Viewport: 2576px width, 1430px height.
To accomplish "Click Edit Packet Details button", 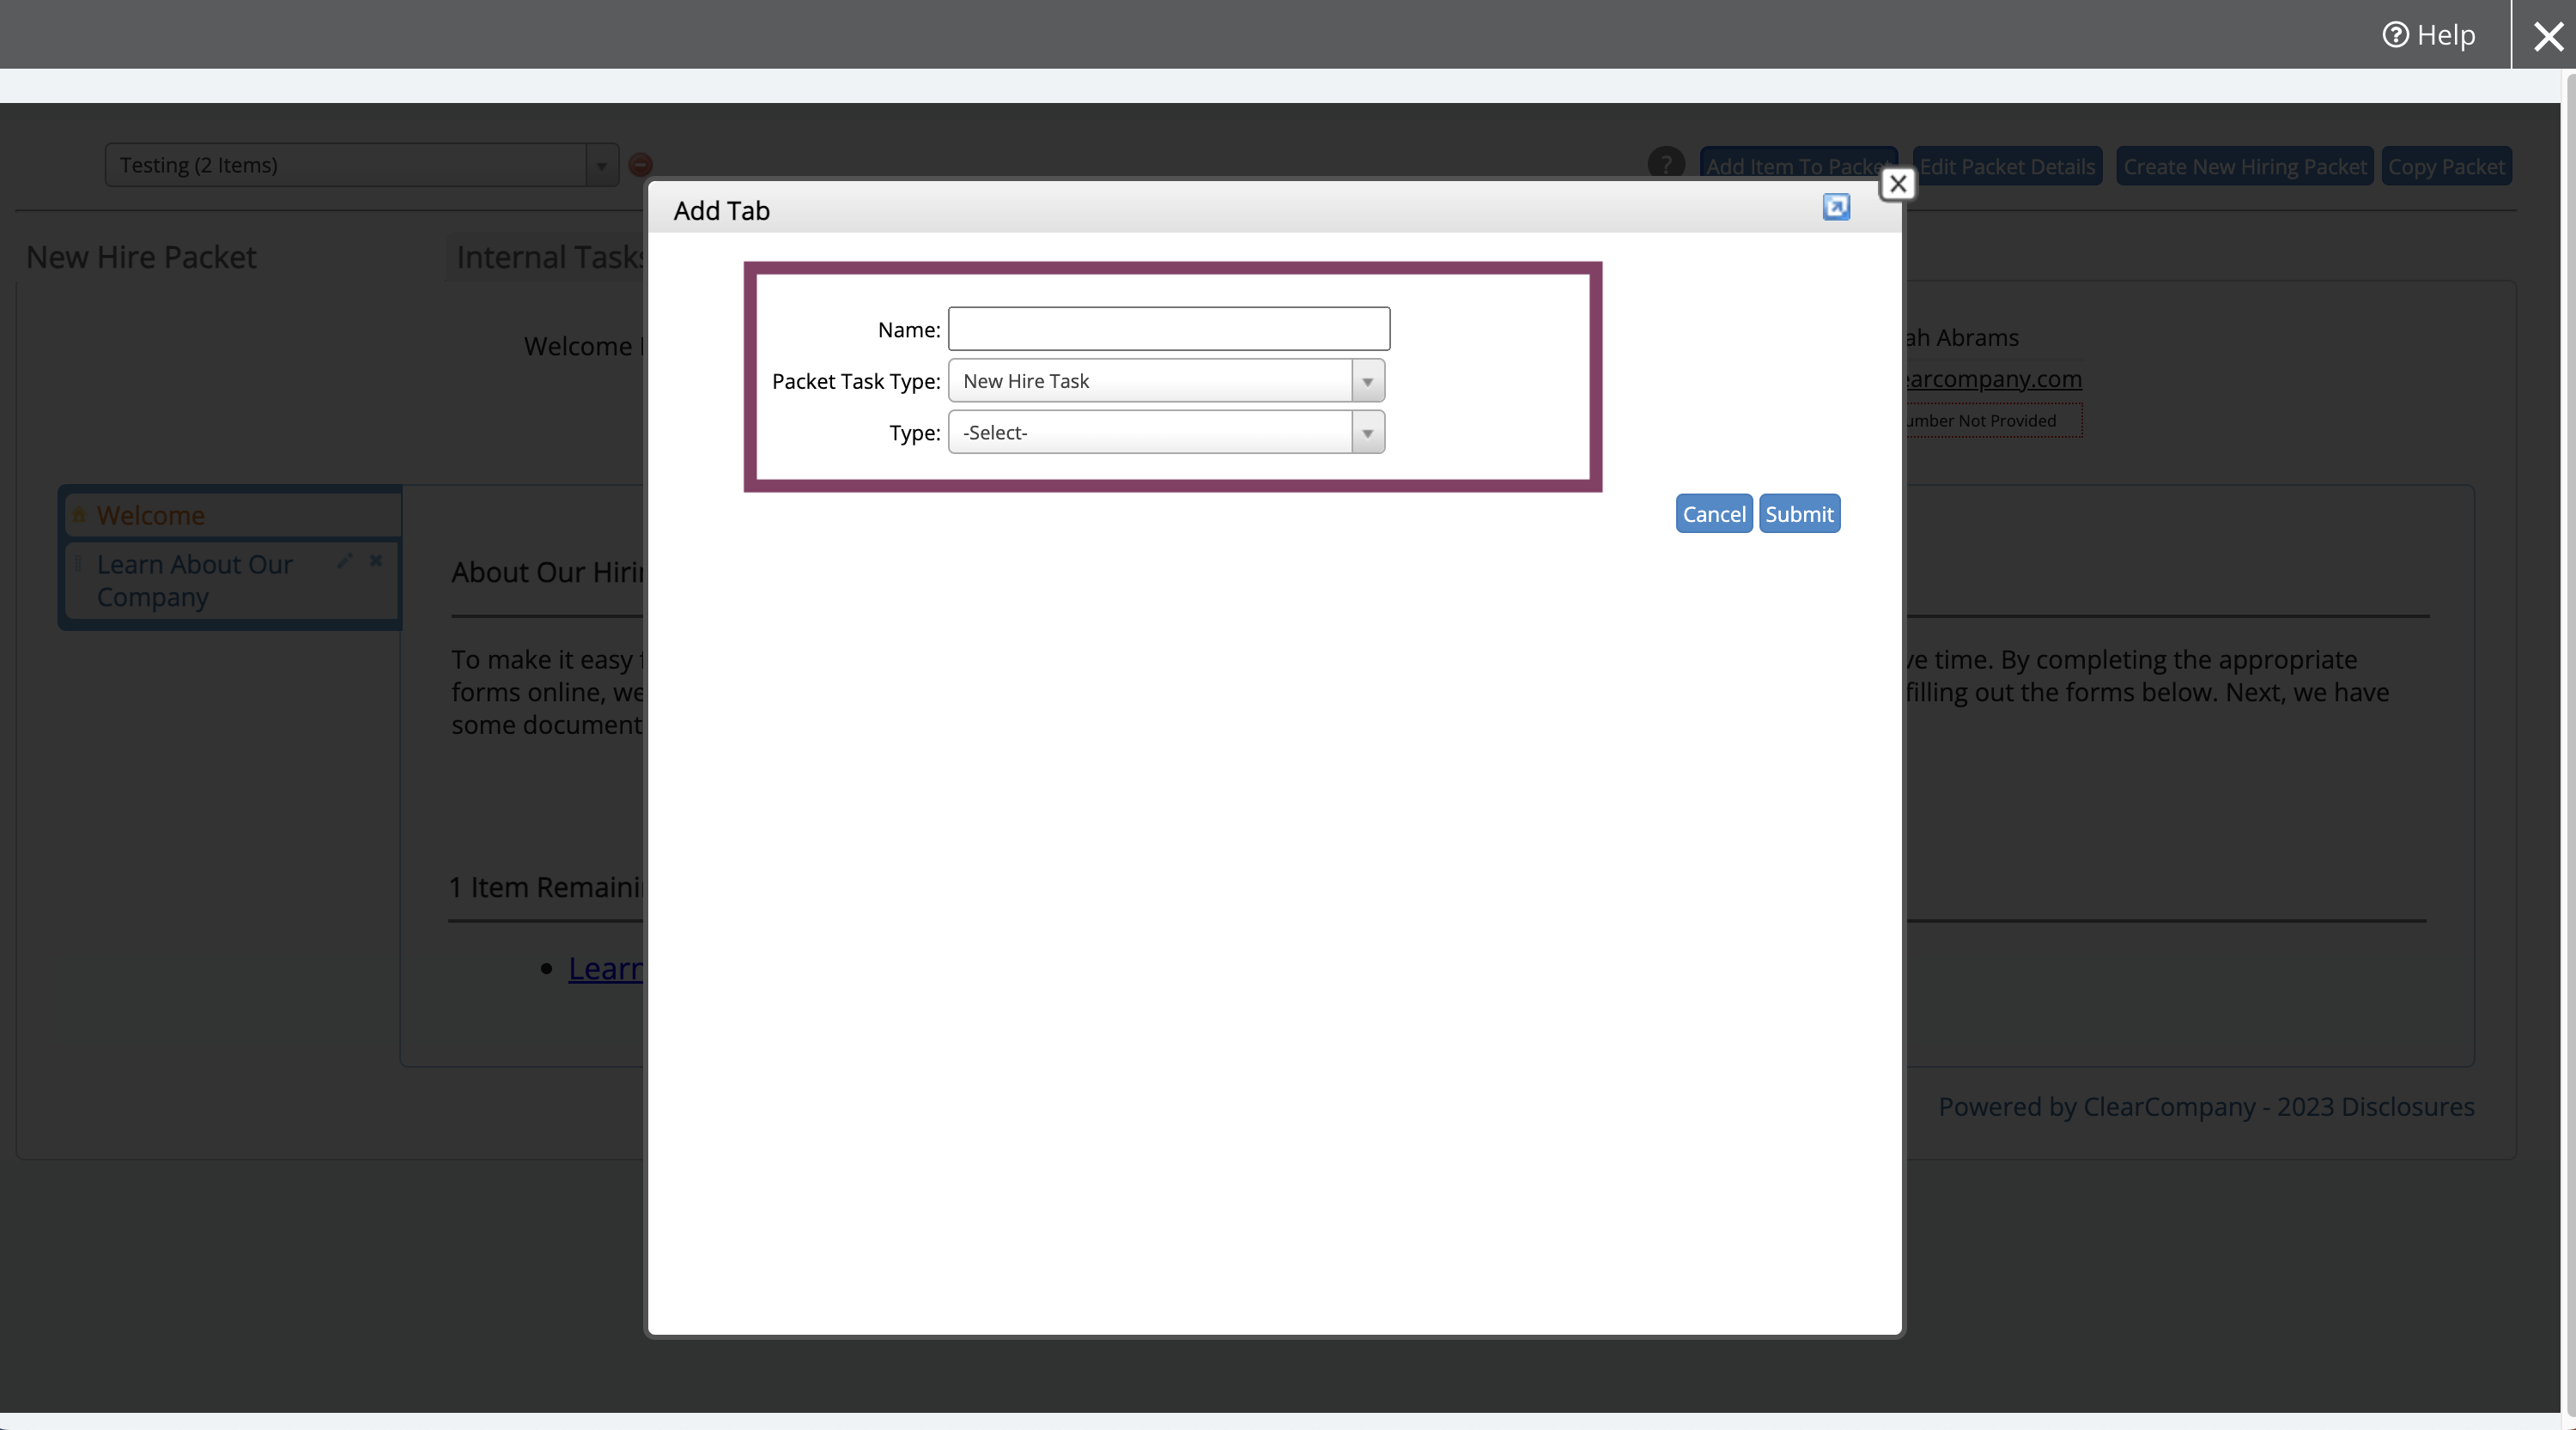I will [x=2007, y=166].
